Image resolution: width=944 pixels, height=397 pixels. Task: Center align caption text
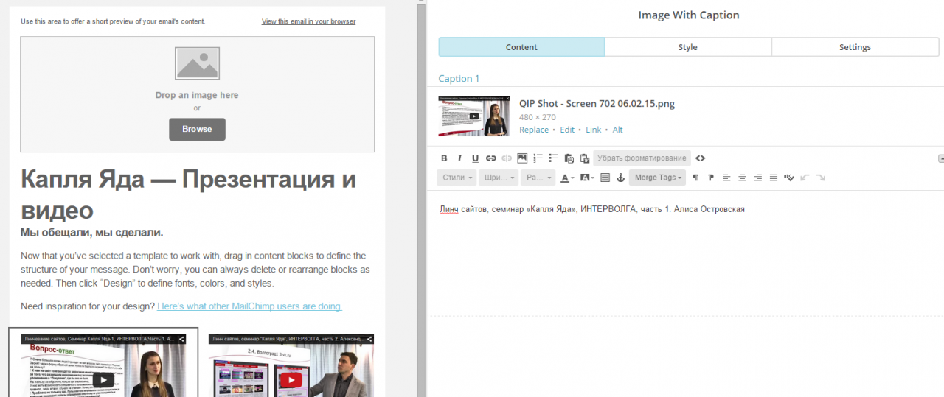tap(742, 178)
